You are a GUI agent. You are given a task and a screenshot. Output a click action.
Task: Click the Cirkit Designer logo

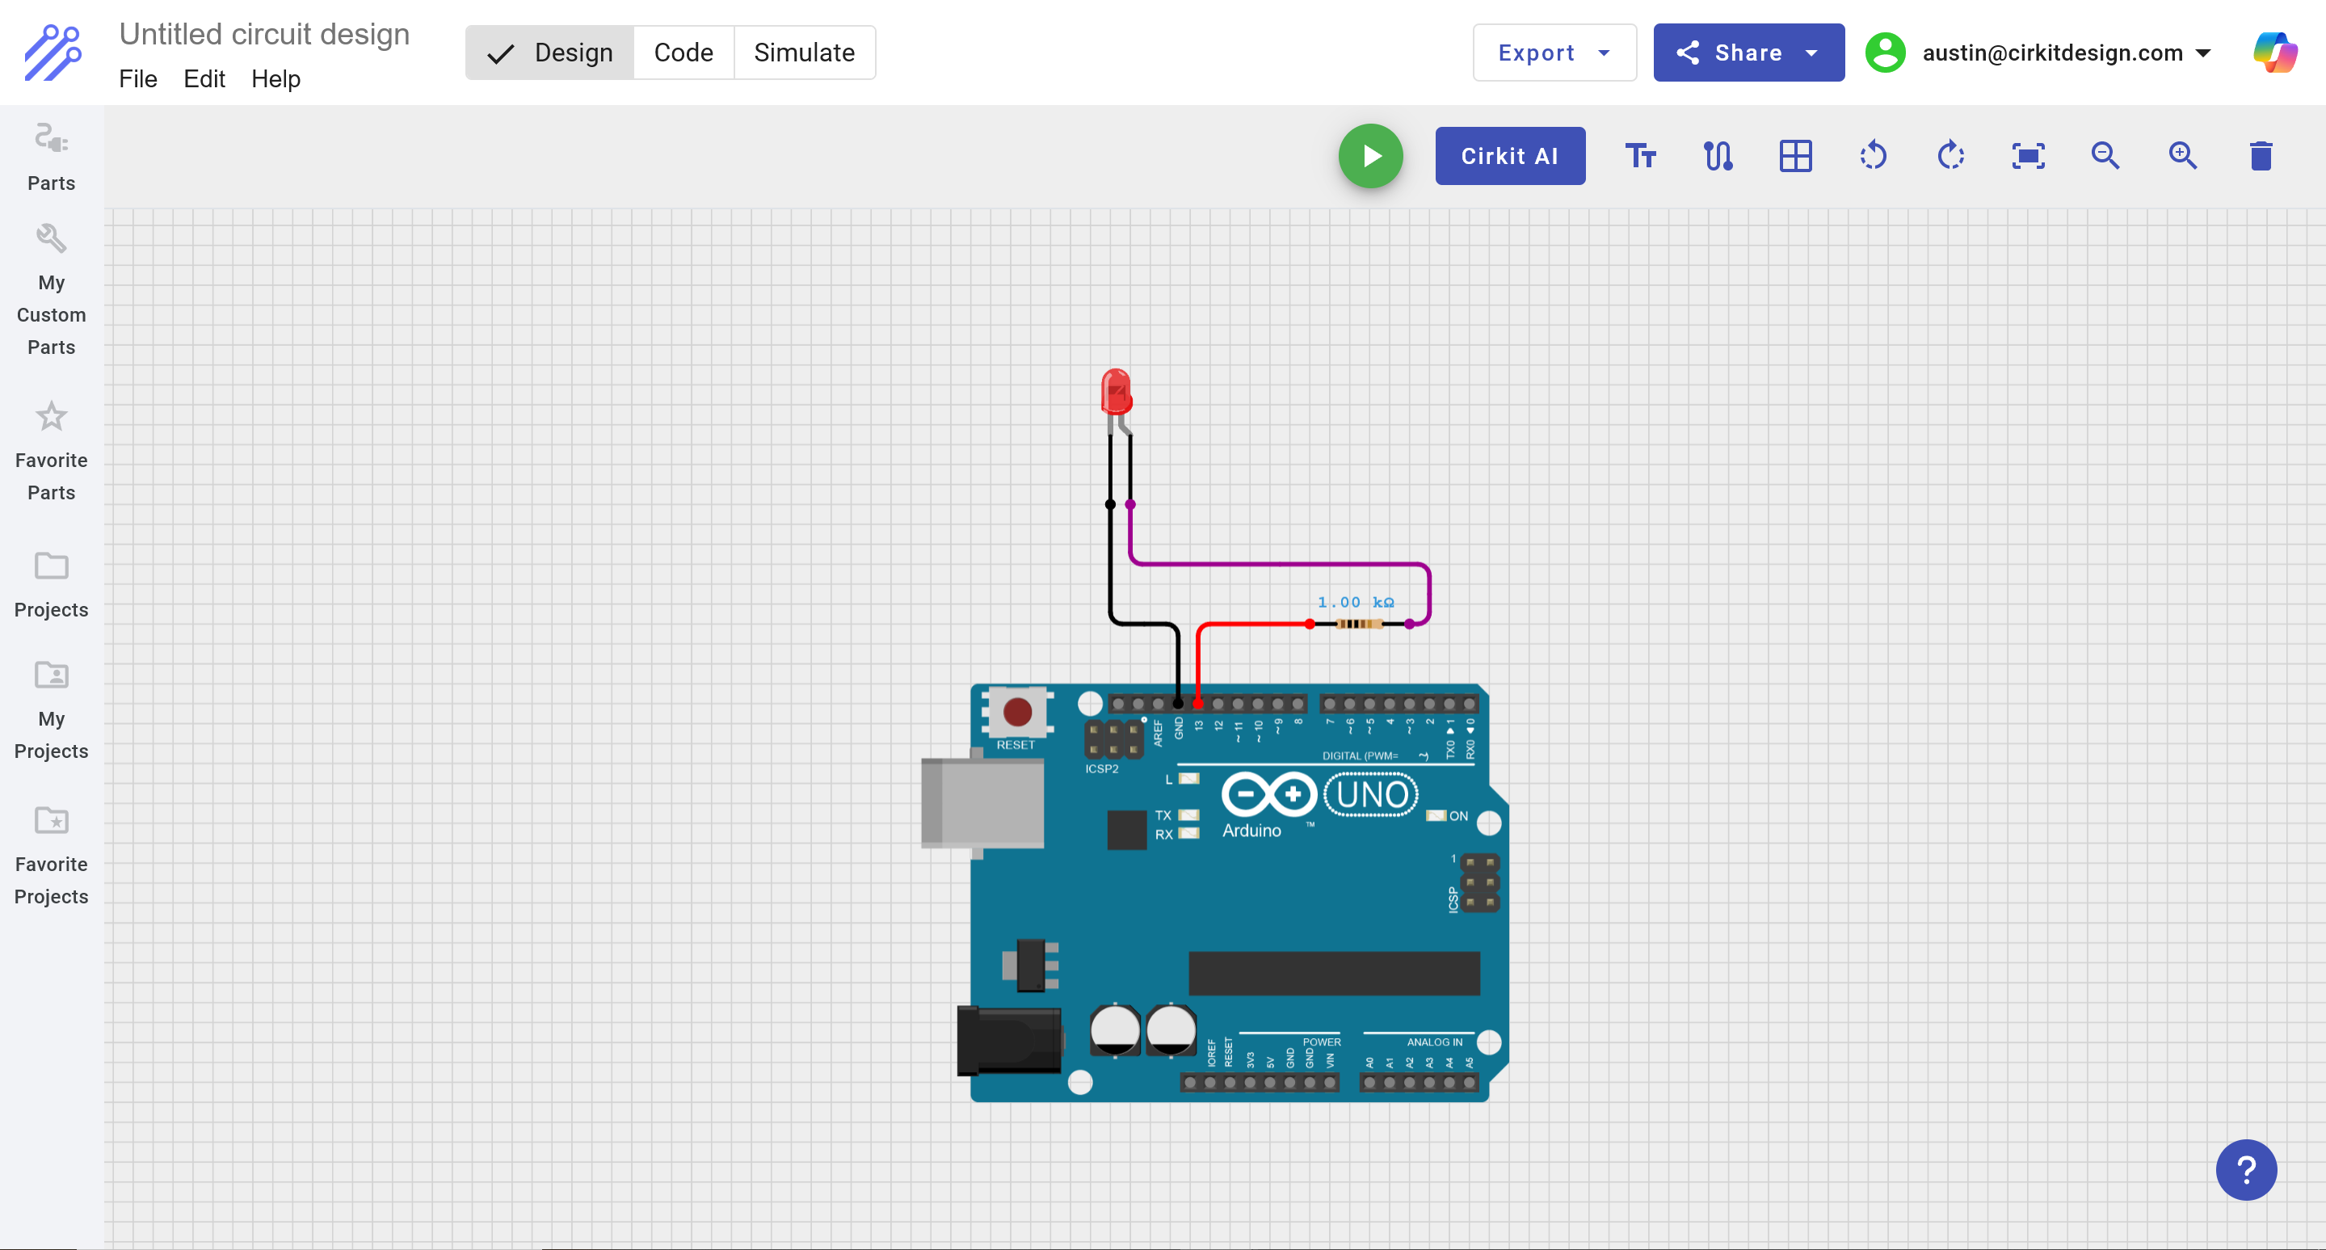53,53
